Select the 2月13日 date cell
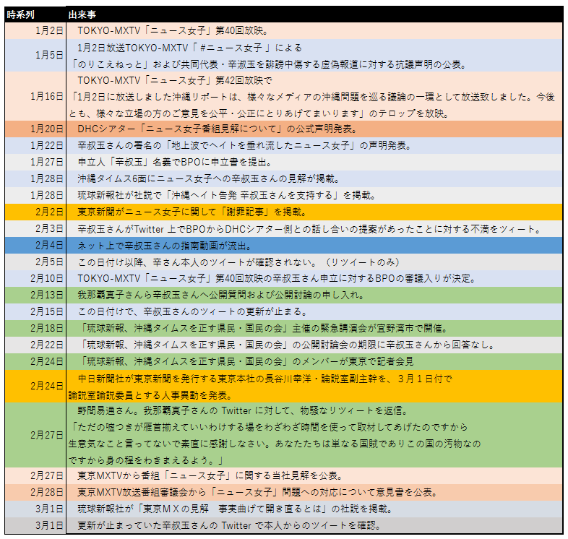This screenshot has height=539, width=568. click(x=35, y=295)
